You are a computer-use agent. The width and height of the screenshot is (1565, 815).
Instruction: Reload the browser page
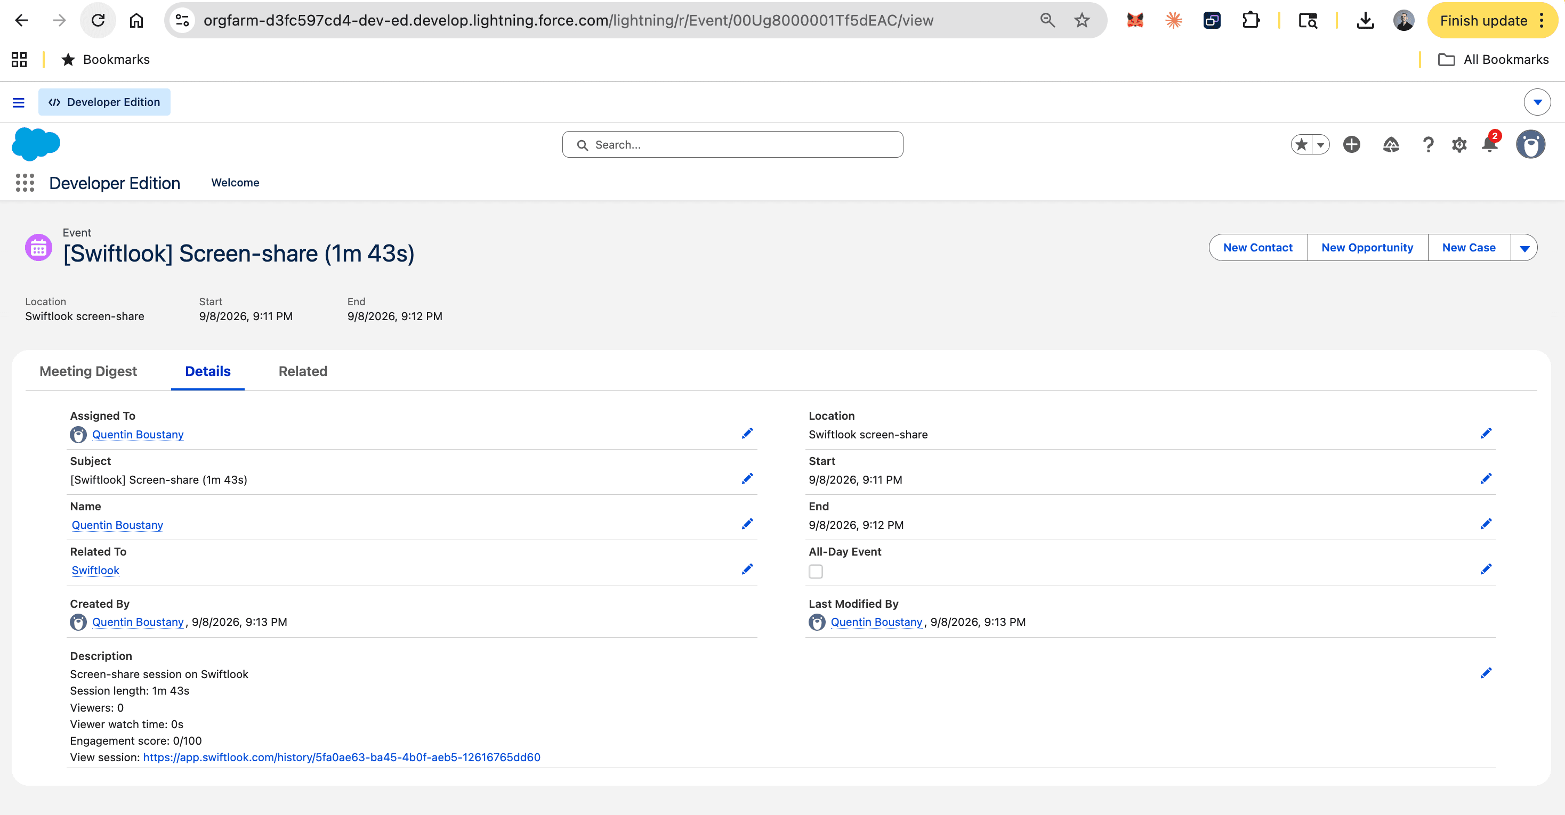pyautogui.click(x=98, y=21)
